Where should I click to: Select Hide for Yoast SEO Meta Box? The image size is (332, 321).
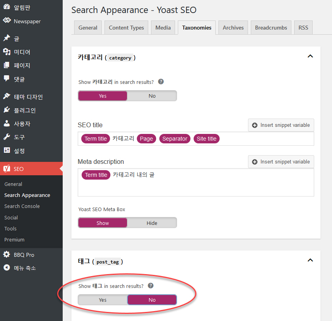(x=152, y=223)
